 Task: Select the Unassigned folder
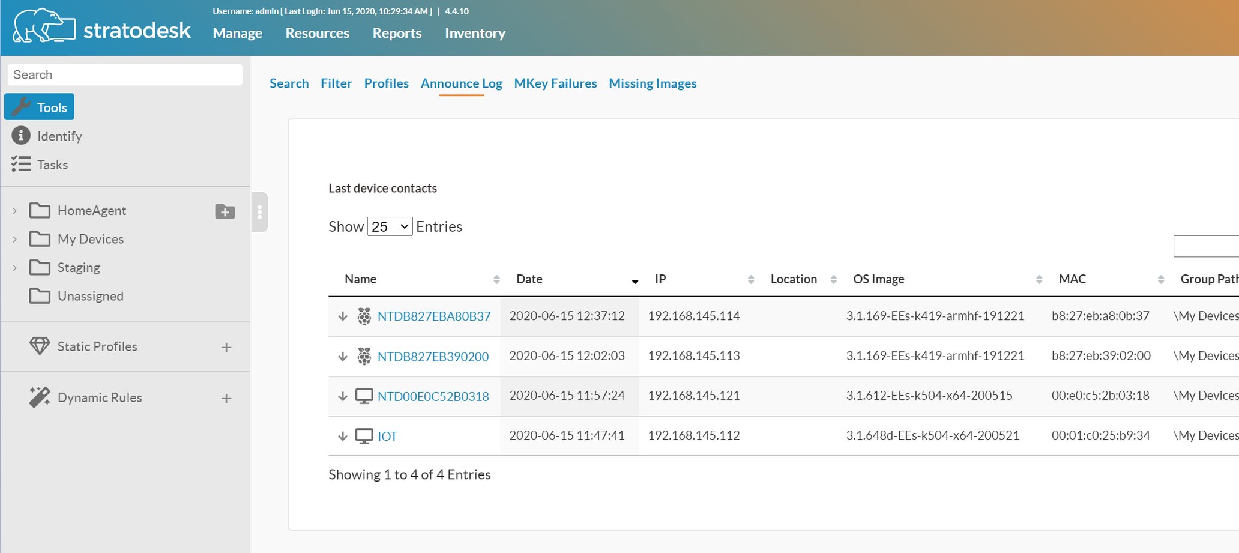tap(90, 296)
